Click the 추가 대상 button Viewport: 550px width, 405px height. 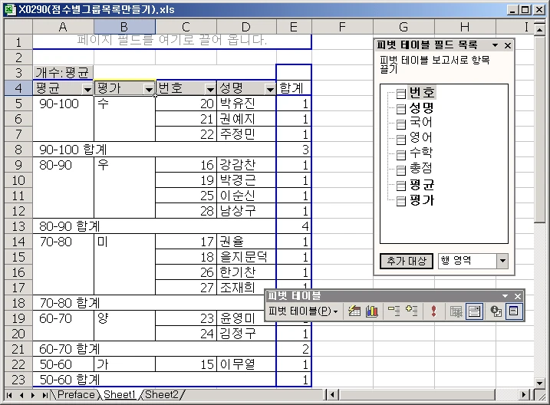(x=407, y=261)
